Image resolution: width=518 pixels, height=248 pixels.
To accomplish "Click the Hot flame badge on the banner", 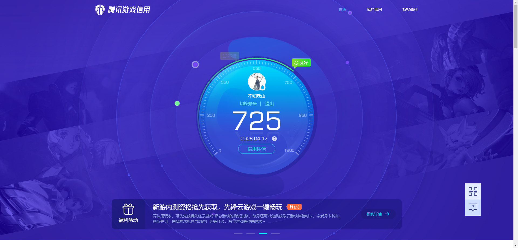I will pyautogui.click(x=294, y=207).
